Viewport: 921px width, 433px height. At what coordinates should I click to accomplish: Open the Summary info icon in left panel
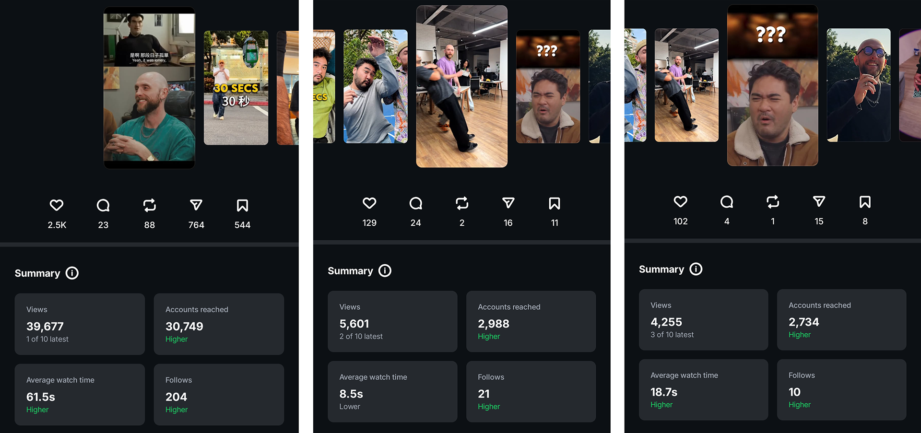pos(72,273)
